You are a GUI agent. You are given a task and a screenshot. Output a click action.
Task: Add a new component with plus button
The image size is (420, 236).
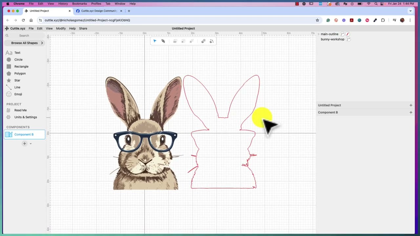[x=24, y=144]
